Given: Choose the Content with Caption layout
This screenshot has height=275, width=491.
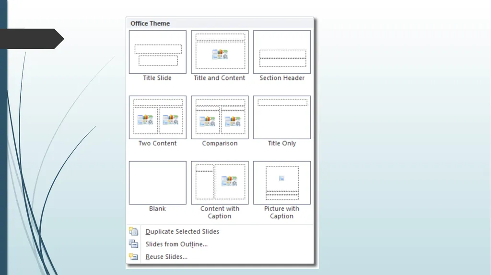Looking at the screenshot, I should [220, 183].
